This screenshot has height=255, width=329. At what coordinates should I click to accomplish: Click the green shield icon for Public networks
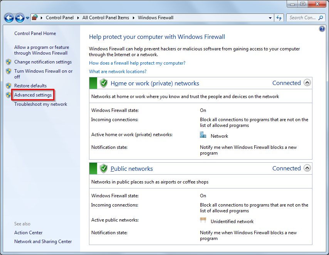click(103, 168)
